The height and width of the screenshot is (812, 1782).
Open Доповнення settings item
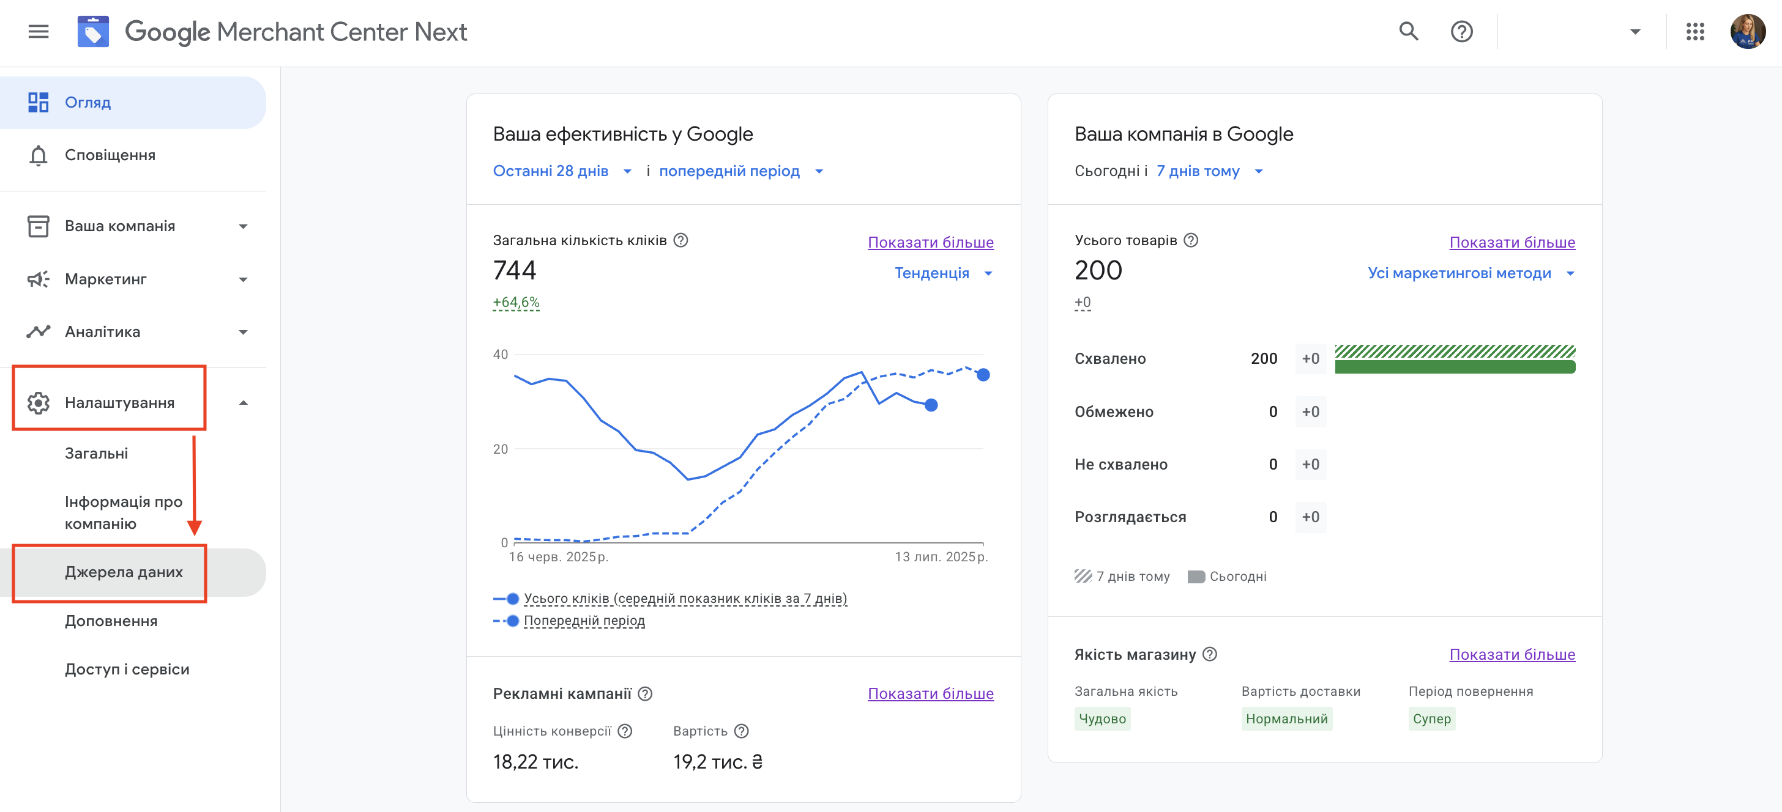pos(111,621)
